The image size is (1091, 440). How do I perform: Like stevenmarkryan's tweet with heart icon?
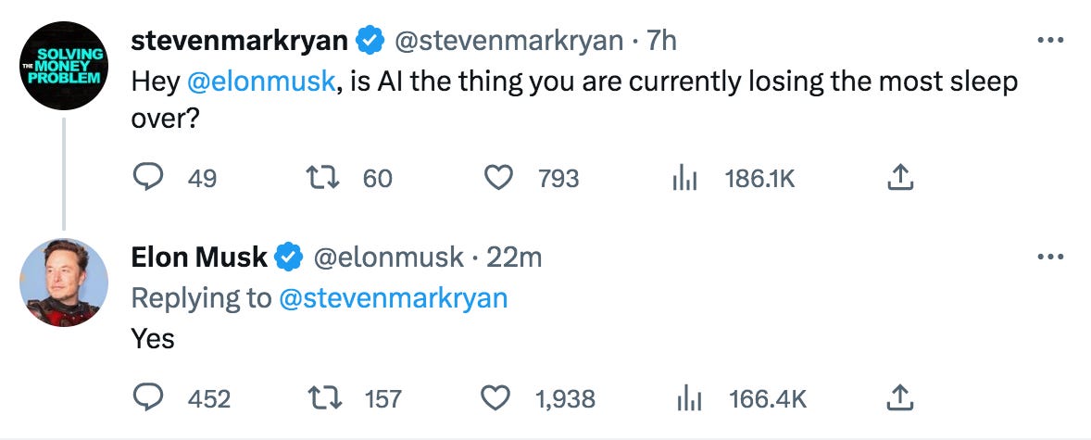498,178
